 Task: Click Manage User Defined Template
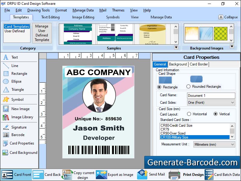point(42,33)
